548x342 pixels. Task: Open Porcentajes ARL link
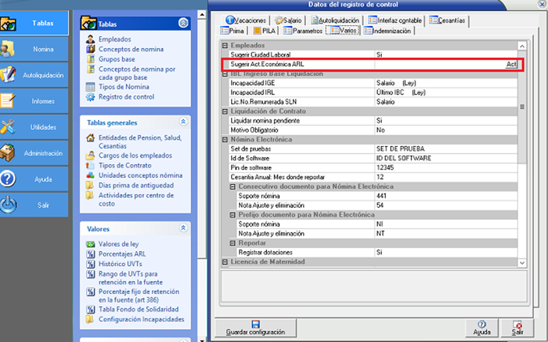coord(121,254)
